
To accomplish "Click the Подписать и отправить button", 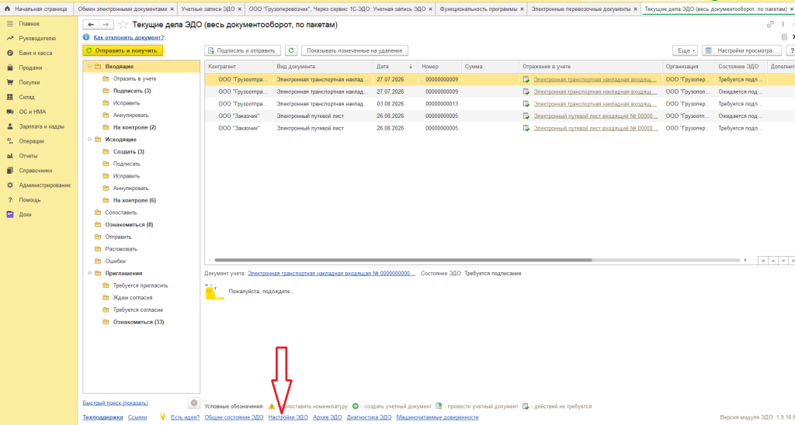I will 242,50.
